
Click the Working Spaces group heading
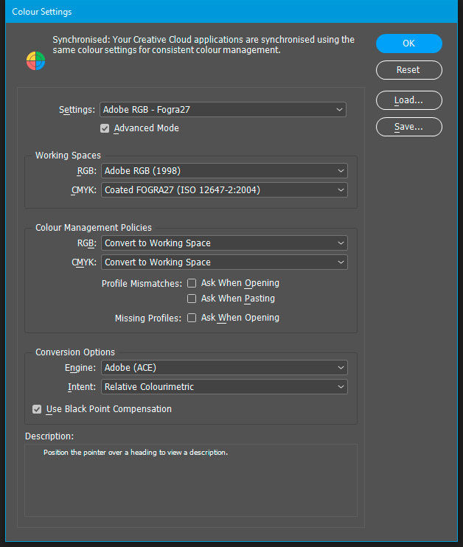tap(69, 156)
